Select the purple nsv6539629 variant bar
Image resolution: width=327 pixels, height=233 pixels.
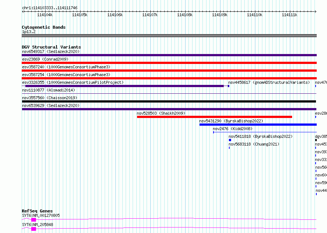tap(169, 109)
